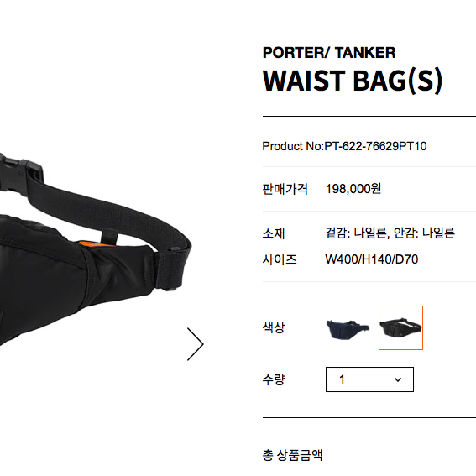This screenshot has height=476, width=476.
Task: Click the price 198,000원
Action: click(x=353, y=189)
